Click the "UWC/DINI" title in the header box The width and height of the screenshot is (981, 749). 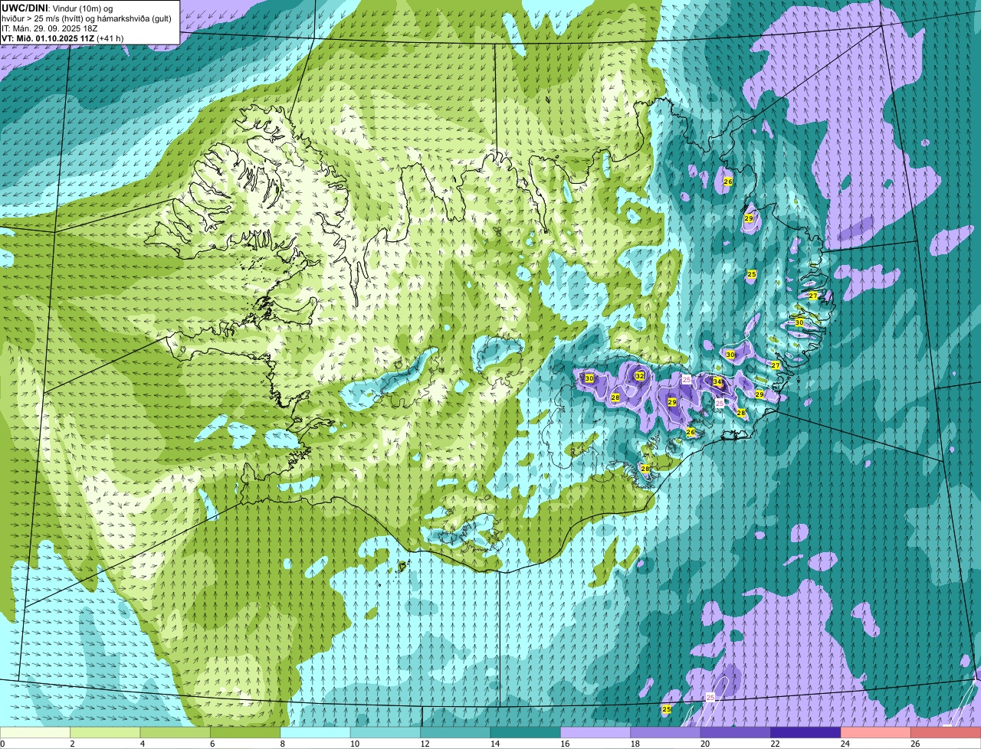(25, 8)
